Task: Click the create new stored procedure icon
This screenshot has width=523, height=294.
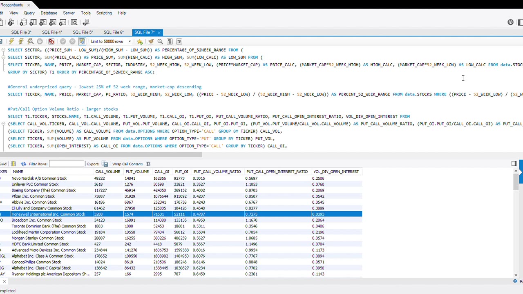Action: click(x=53, y=22)
